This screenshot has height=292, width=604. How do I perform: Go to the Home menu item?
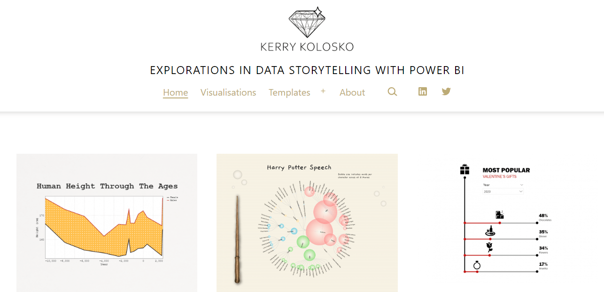176,92
